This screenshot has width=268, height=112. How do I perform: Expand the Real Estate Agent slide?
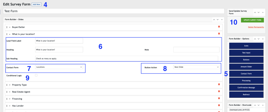(10, 92)
